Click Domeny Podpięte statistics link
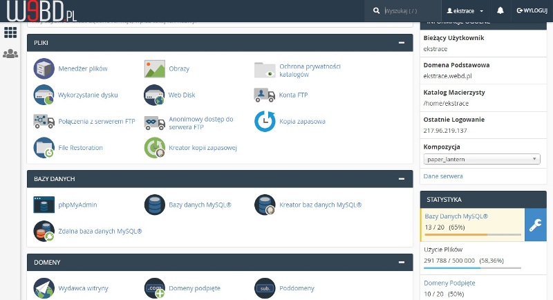This screenshot has width=553, height=300. 449,283
